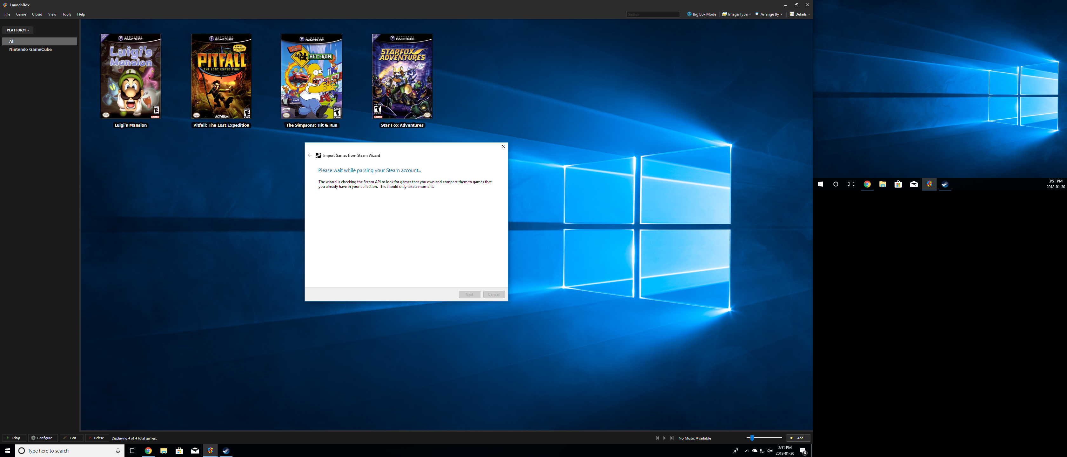Click the volume speaker tray icon
The height and width of the screenshot is (457, 1067).
pos(769,451)
